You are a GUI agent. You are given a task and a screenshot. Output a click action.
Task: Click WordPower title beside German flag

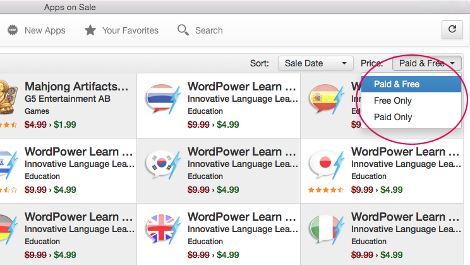(78, 217)
